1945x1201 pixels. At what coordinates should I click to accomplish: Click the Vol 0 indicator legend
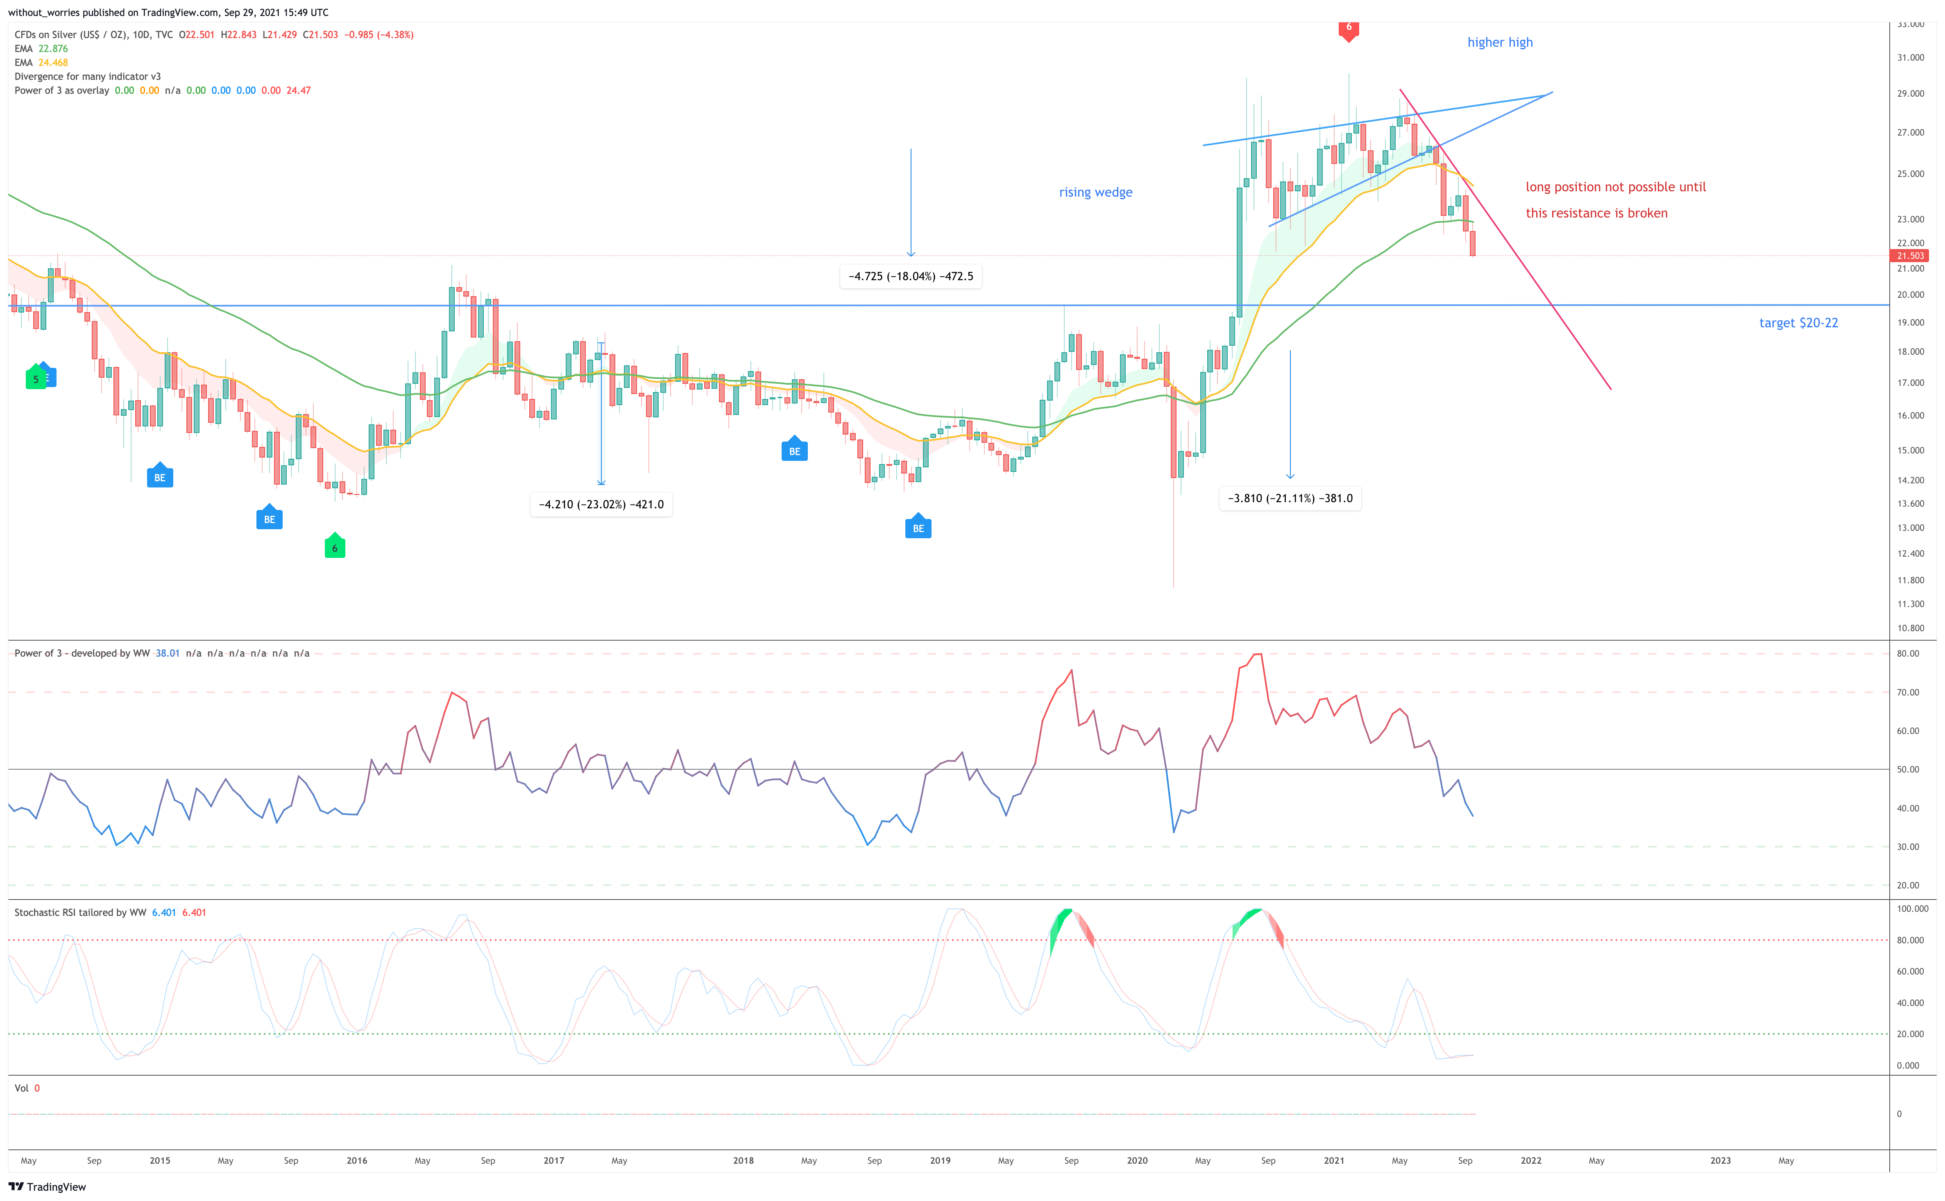coord(27,1088)
